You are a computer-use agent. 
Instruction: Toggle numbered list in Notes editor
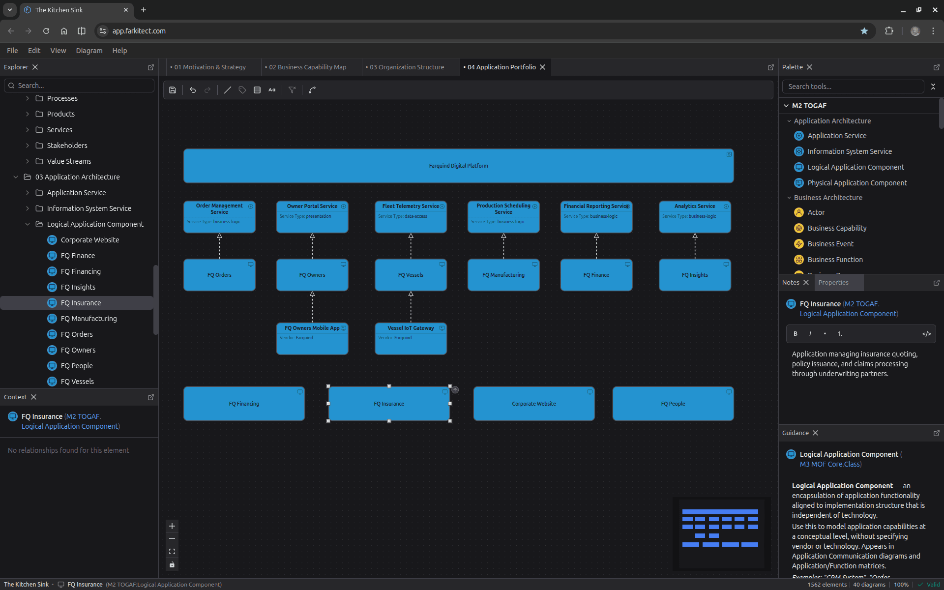pyautogui.click(x=840, y=334)
